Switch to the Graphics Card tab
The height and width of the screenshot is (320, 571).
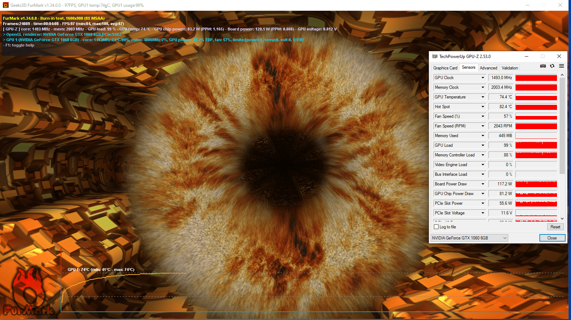click(x=445, y=68)
